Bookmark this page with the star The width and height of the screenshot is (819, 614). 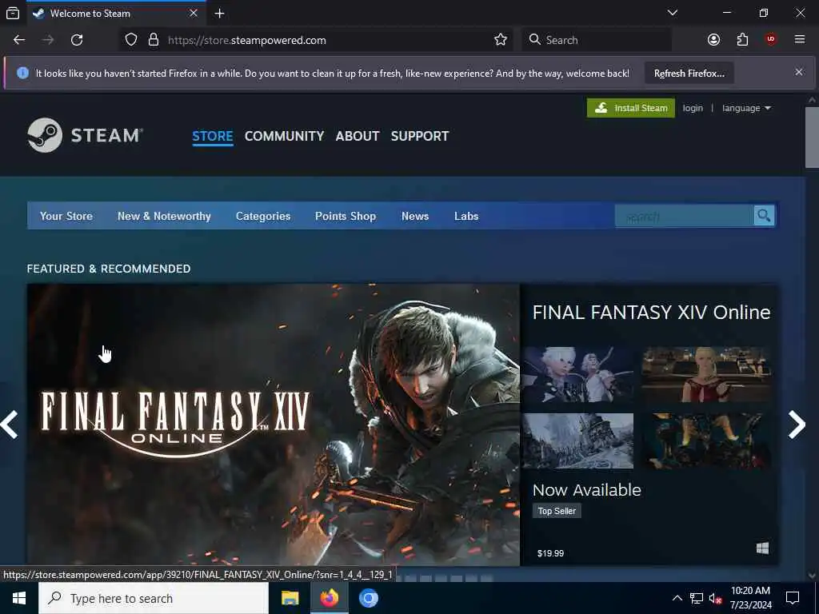501,40
